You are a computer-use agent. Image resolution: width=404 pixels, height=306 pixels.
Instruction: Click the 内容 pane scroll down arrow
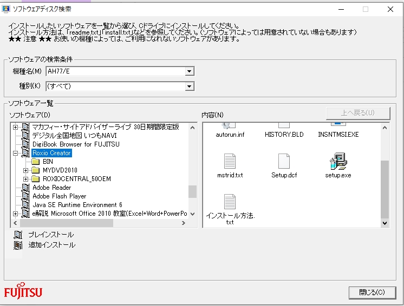coord(385,223)
